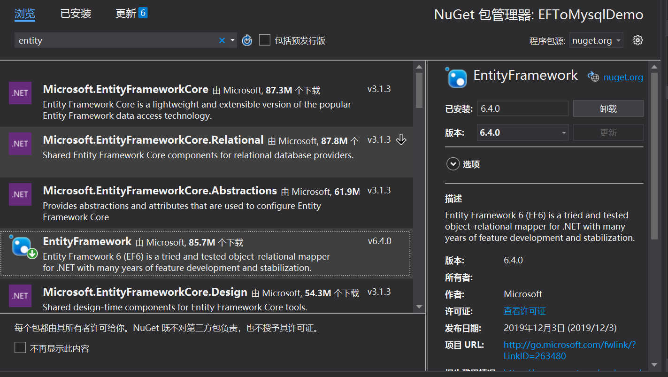The image size is (668, 377).
Task: Click NuGet 包管理器 title text
Action: [538, 15]
